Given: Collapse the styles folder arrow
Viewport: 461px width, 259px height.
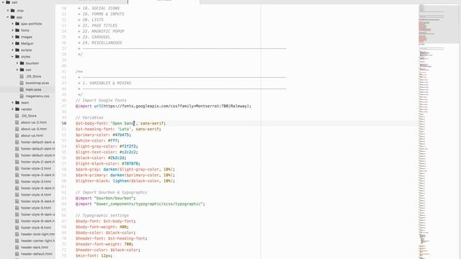Looking at the screenshot, I should point(13,56).
